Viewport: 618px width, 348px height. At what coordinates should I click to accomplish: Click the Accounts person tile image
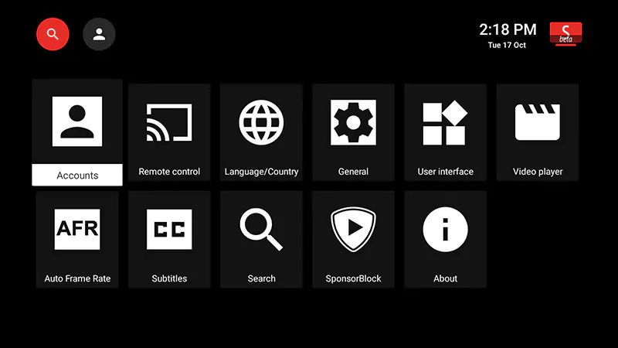77,121
